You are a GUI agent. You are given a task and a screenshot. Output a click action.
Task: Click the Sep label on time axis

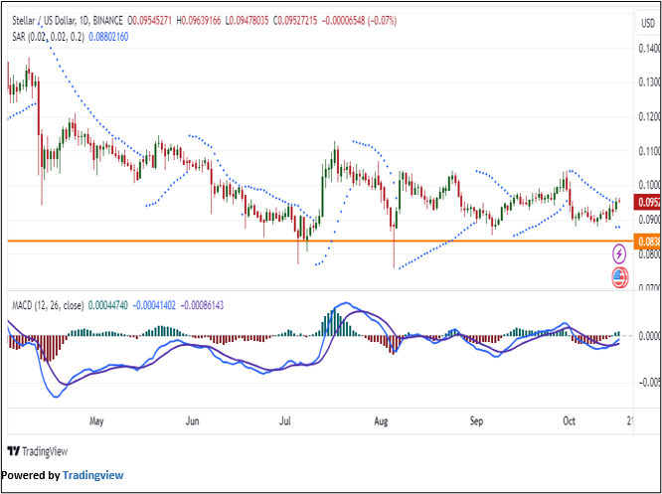(476, 421)
